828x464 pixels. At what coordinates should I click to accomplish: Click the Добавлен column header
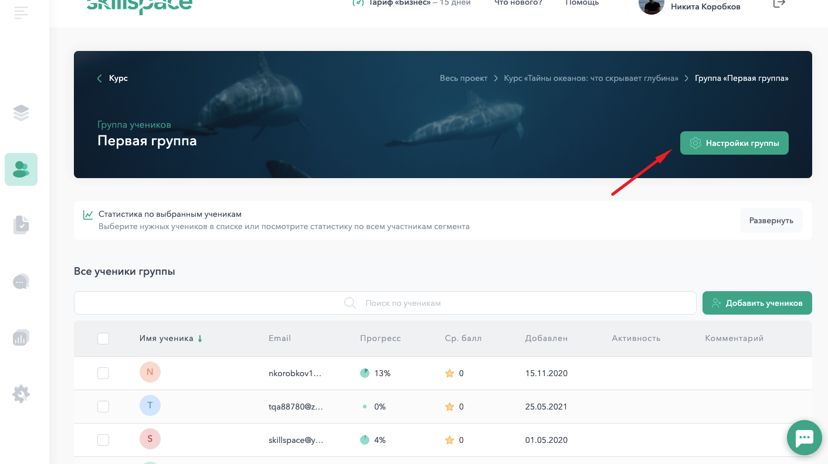(x=547, y=339)
